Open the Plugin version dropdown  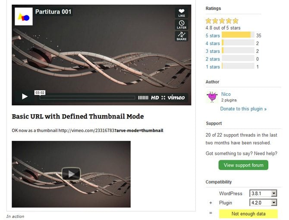[263, 202]
